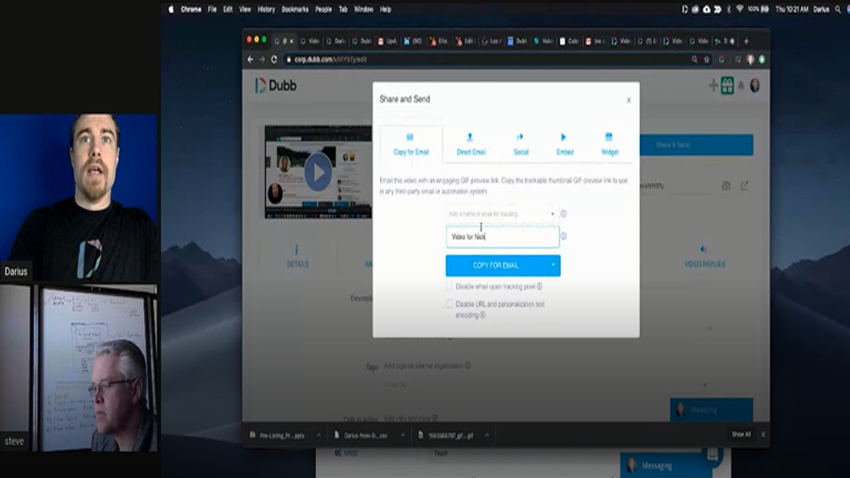Click the Bluetooth icon in the menu bar
Viewport: 850px width, 478px height.
(x=728, y=9)
